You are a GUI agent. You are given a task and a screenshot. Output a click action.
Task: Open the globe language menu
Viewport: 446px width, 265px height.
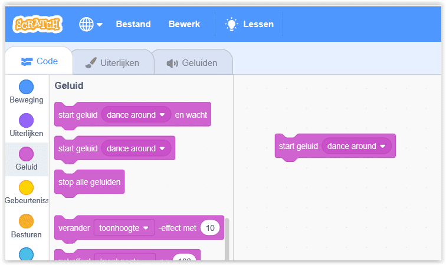(91, 24)
